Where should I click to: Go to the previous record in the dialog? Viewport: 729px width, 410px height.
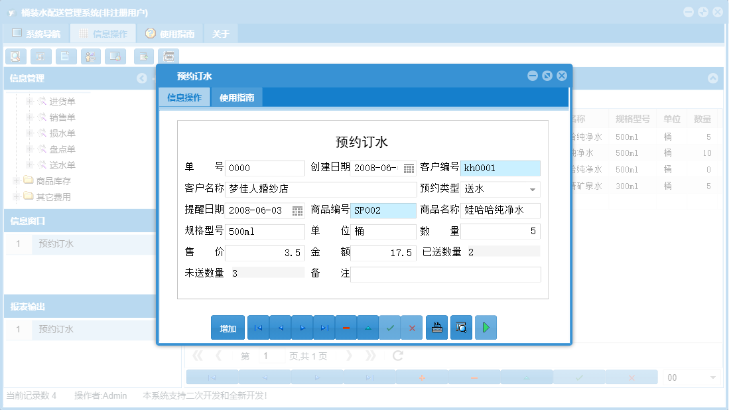(x=279, y=327)
